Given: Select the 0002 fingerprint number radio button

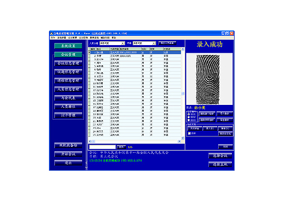Looking at the screenshot, I should click(189, 117).
